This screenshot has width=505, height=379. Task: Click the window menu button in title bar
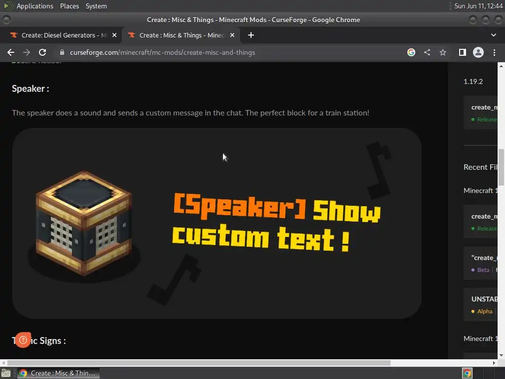(6, 20)
